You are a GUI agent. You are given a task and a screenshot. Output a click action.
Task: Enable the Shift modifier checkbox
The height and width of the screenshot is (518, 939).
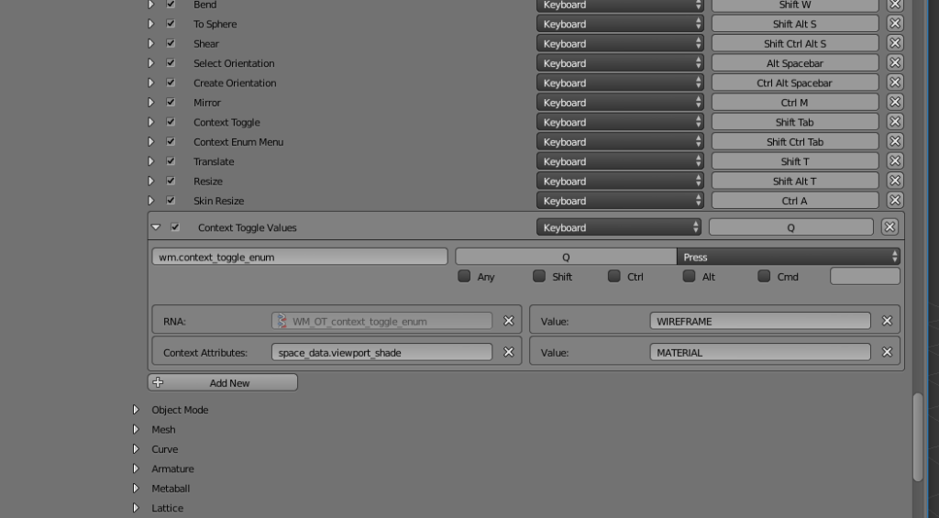(539, 276)
